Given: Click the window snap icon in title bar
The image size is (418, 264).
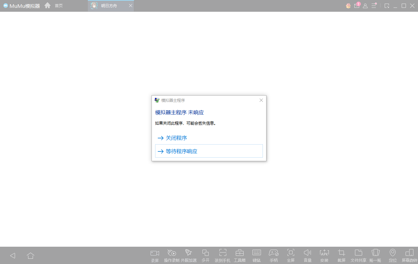Looking at the screenshot, I should [x=387, y=6].
